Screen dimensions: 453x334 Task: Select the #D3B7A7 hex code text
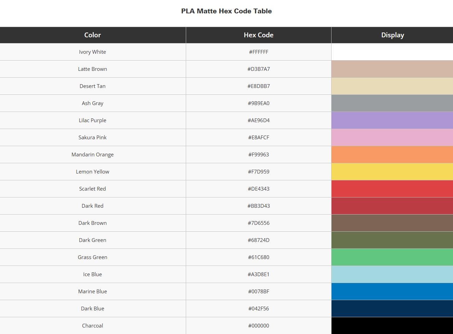258,69
